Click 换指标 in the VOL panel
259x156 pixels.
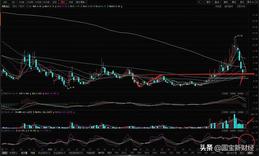coord(240,112)
